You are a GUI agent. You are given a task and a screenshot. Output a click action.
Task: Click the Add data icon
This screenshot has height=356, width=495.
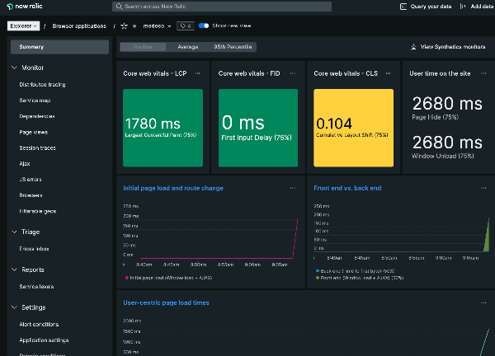(463, 7)
